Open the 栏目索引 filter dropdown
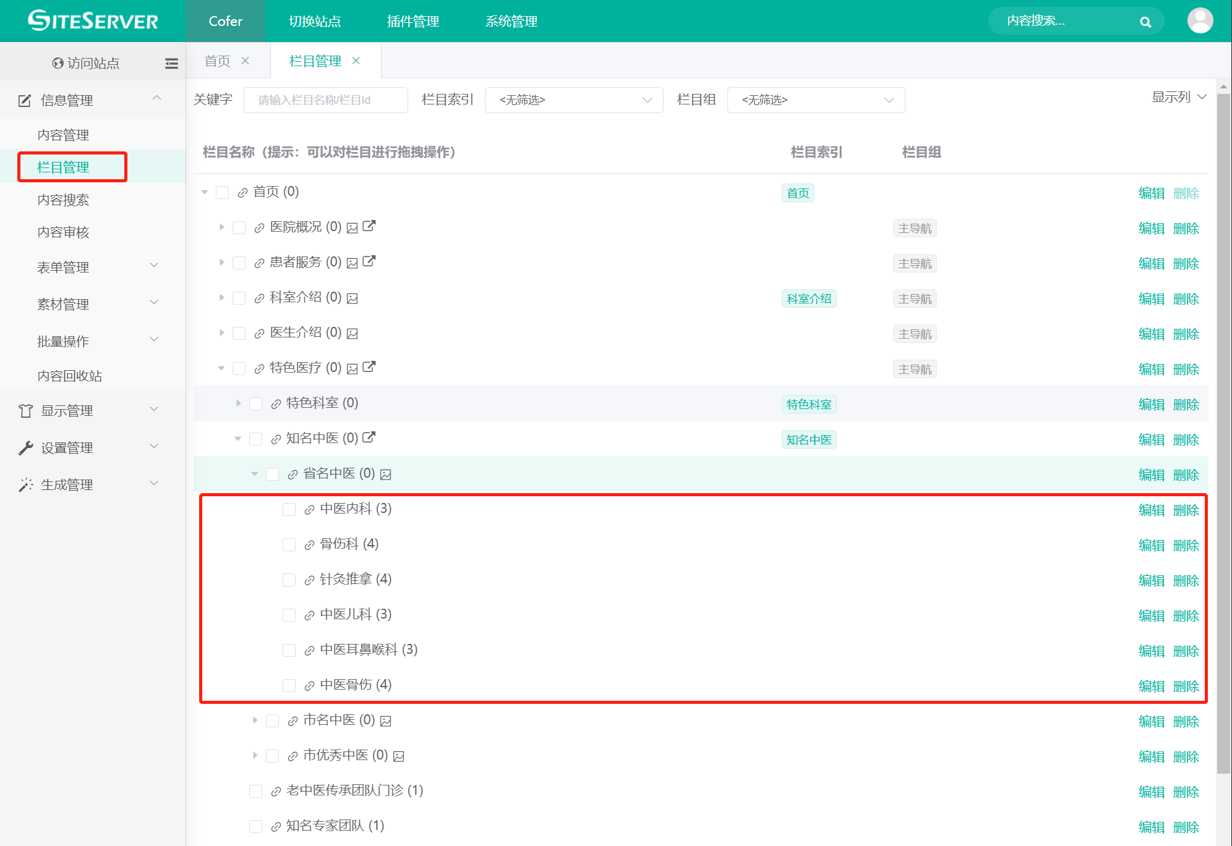 tap(573, 100)
